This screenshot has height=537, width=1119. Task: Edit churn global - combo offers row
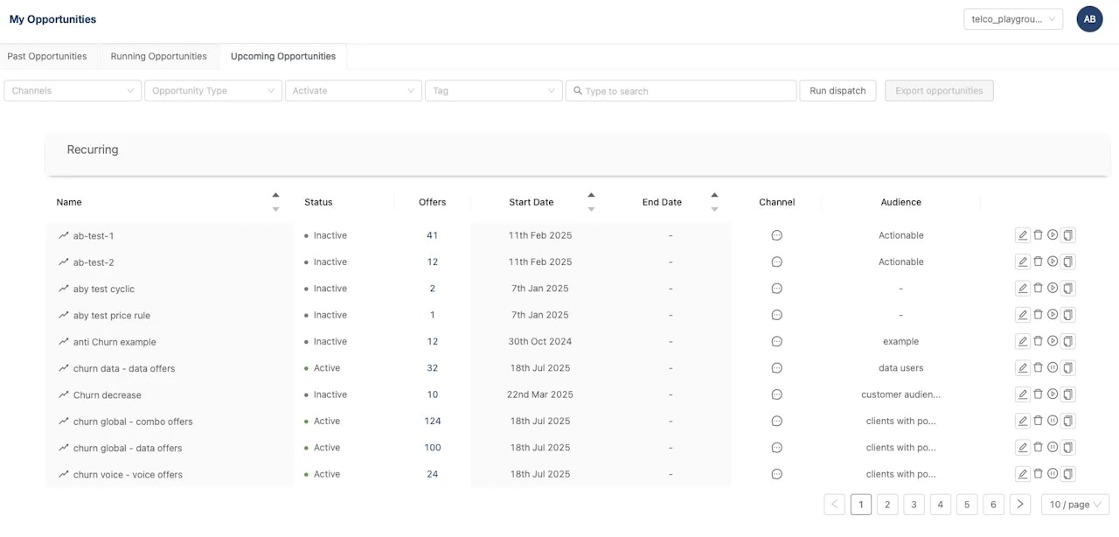[x=1022, y=422]
